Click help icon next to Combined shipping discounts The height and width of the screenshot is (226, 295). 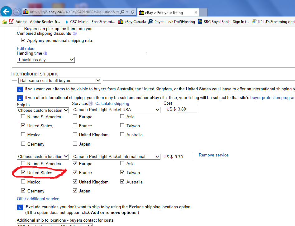tap(74, 34)
